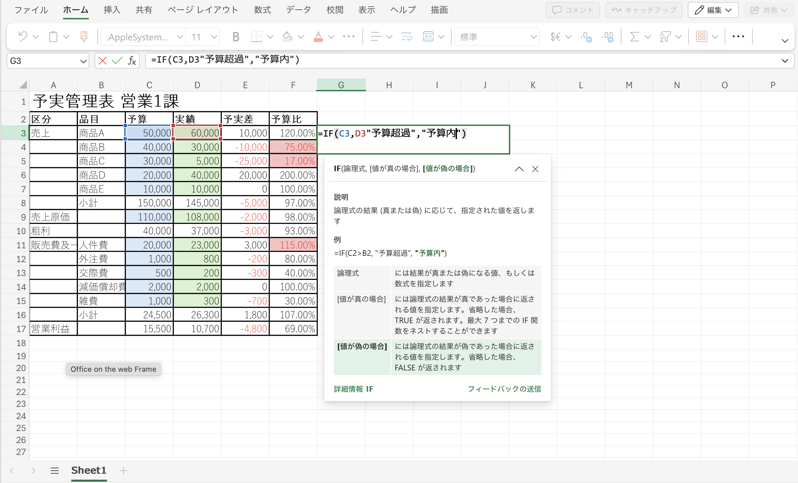
Task: Enable wrap text with its toolbar icon
Action: point(406,37)
